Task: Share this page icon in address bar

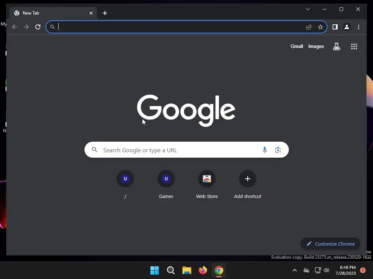Action: 309,27
